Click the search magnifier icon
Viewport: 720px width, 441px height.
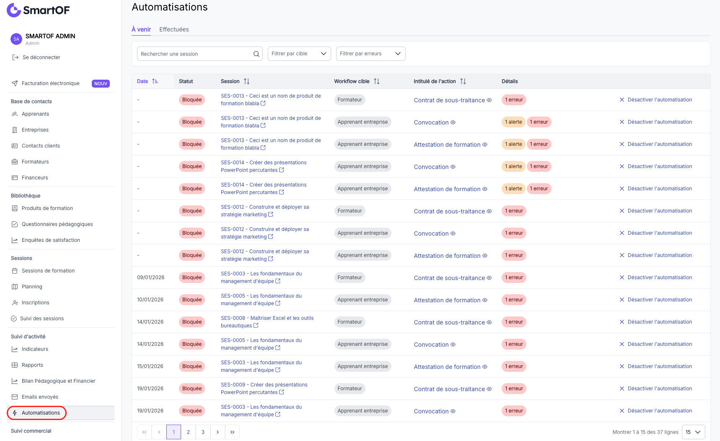(x=256, y=54)
